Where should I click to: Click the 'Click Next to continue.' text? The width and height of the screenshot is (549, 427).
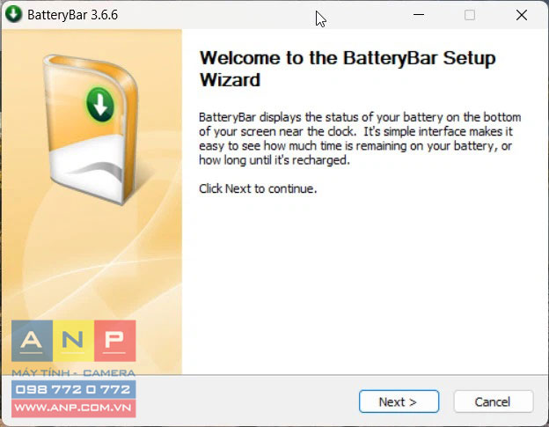(258, 188)
